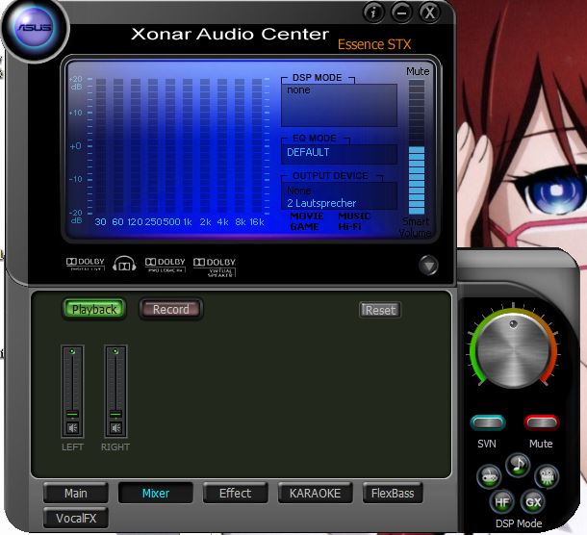Click the LEFT channel green indicator light
The image size is (587, 535).
72,351
